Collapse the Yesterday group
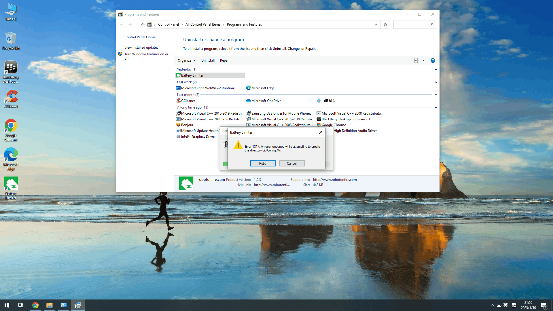Image resolution: width=553 pixels, height=311 pixels. pos(436,69)
